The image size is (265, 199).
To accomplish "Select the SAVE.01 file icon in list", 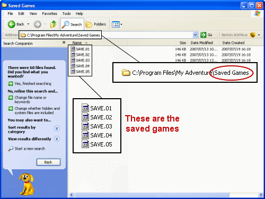I will click(73, 49).
